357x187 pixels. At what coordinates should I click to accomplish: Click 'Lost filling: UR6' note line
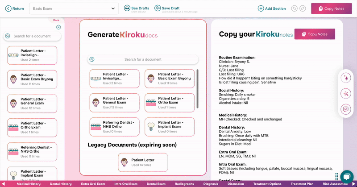point(232,74)
